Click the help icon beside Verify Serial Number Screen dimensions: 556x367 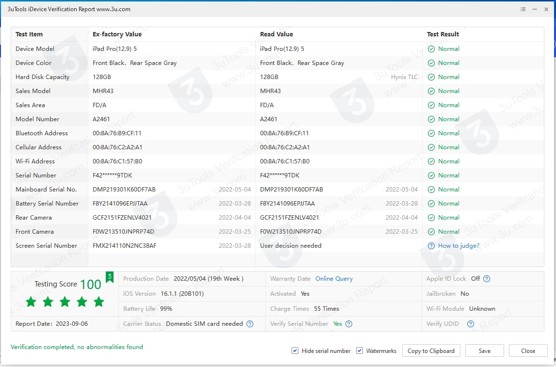coord(349,324)
